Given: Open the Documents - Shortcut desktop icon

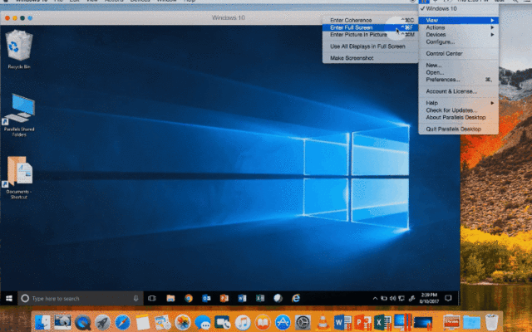Looking at the screenshot, I should point(19,177).
